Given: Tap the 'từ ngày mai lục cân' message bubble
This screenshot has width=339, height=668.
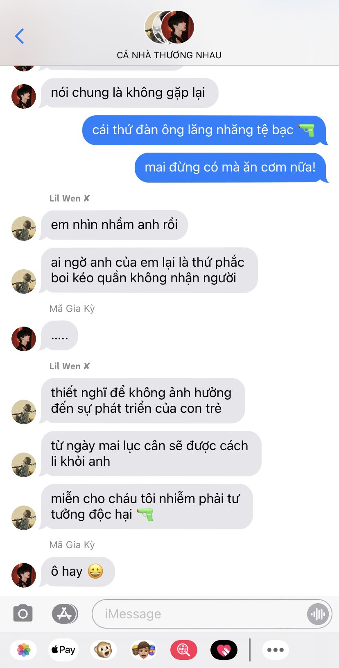Looking at the screenshot, I should click(x=150, y=453).
